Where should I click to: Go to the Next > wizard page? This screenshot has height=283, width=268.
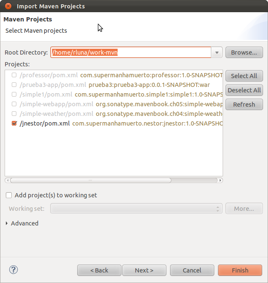click(144, 270)
